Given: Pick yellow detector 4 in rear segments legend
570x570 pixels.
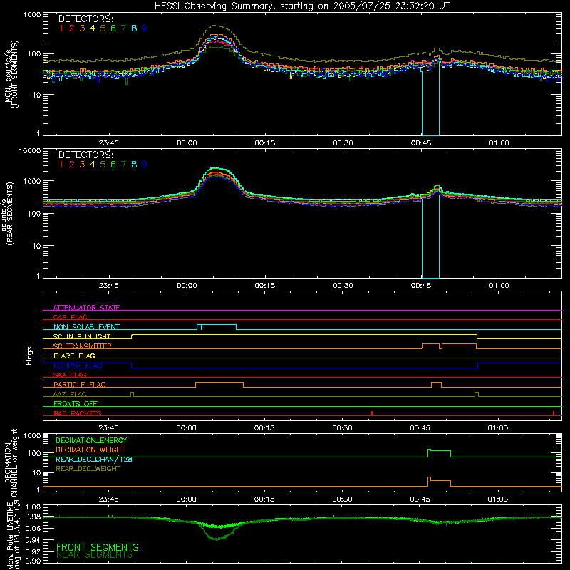Looking at the screenshot, I should tap(93, 165).
